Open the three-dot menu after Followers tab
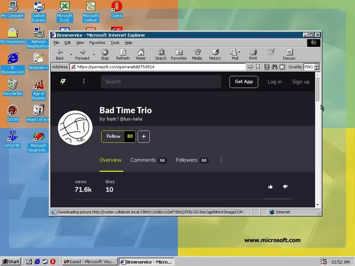Screen dimensions: 355x266 tap(221, 160)
